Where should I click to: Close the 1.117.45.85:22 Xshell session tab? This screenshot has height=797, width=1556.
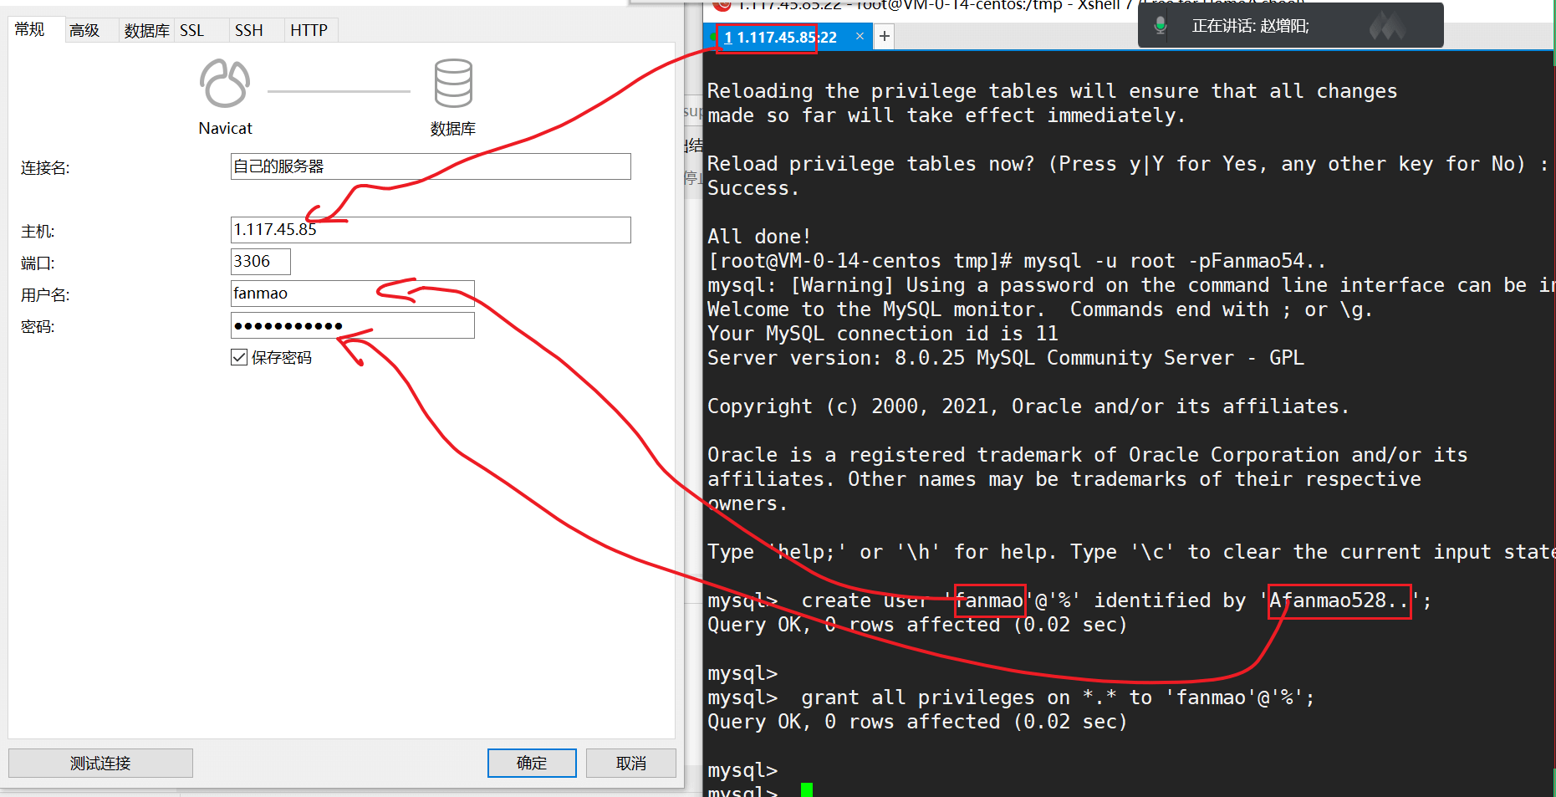click(860, 36)
